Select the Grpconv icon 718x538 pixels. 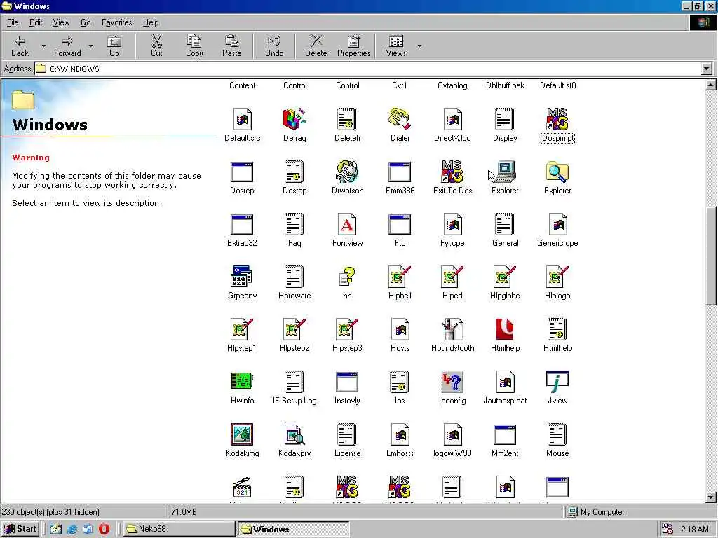click(x=242, y=277)
